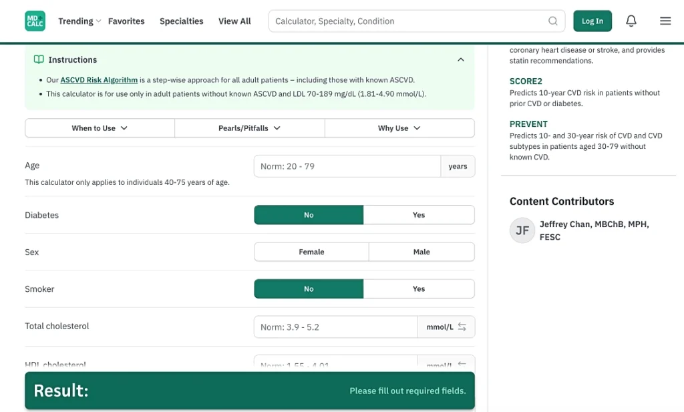Select Male for Sex
The height and width of the screenshot is (412, 684).
coord(421,252)
